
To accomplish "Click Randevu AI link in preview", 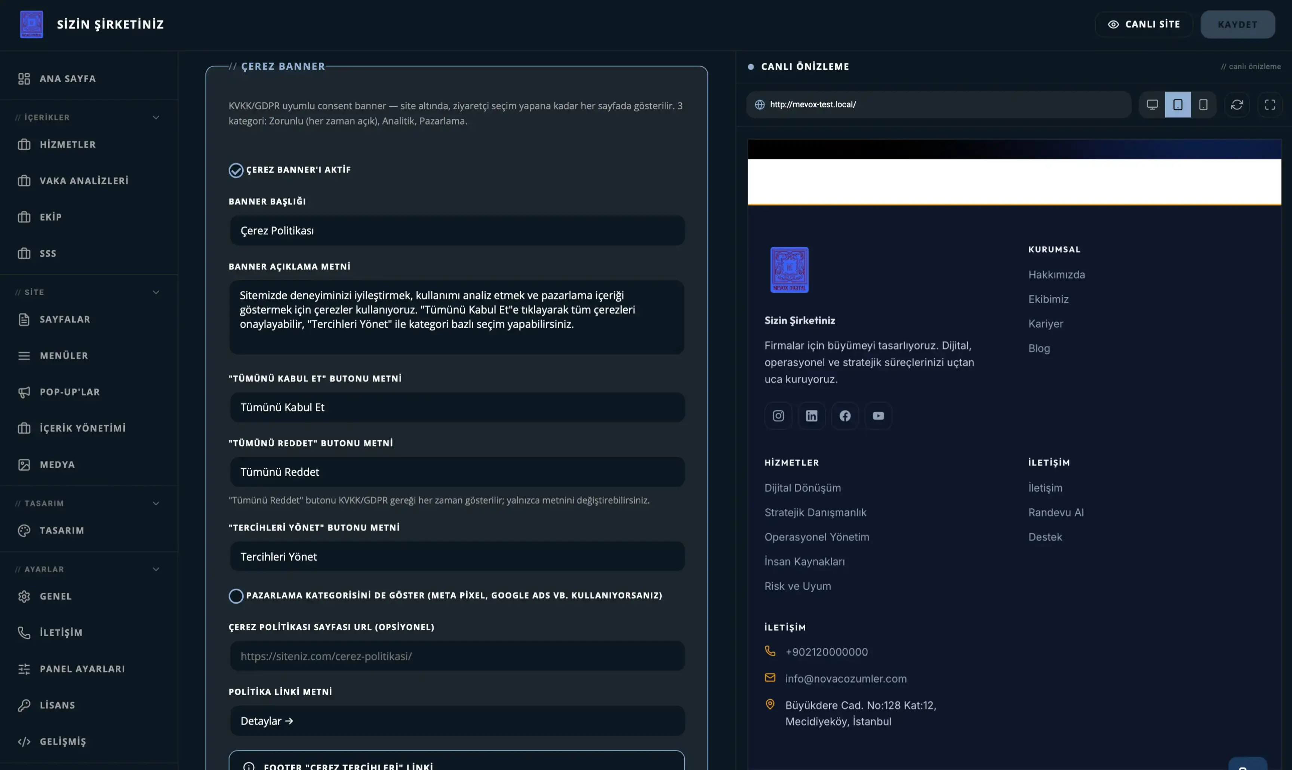I will point(1056,512).
